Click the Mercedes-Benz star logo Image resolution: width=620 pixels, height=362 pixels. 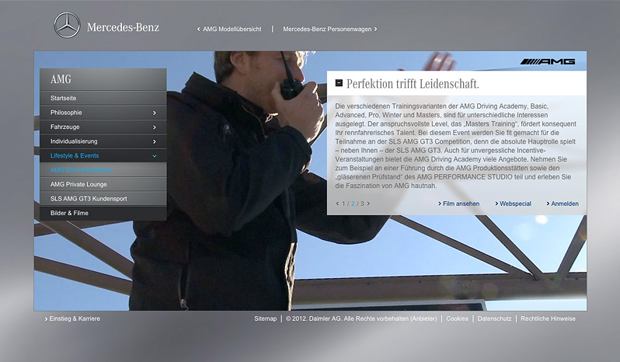click(x=67, y=26)
